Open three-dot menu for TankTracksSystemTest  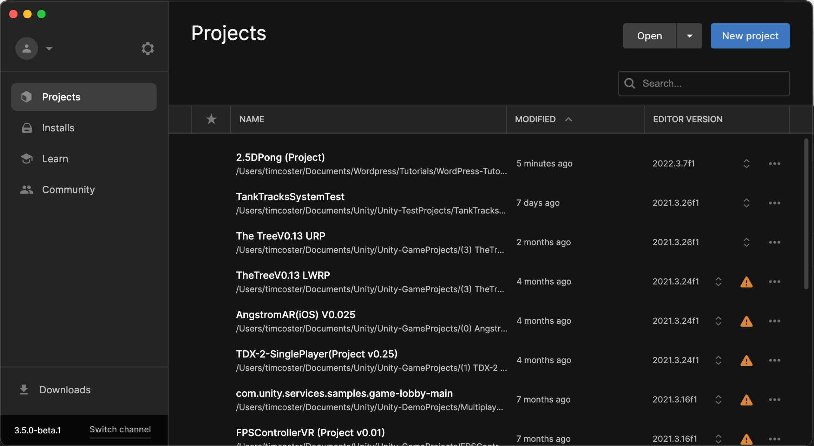pyautogui.click(x=774, y=203)
